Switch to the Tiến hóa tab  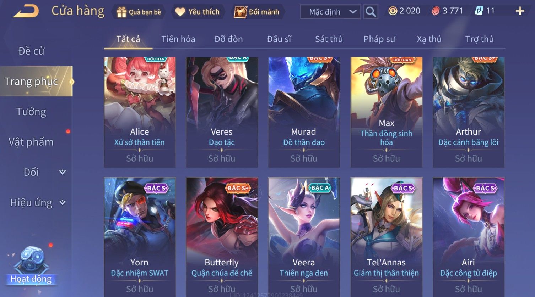(178, 39)
